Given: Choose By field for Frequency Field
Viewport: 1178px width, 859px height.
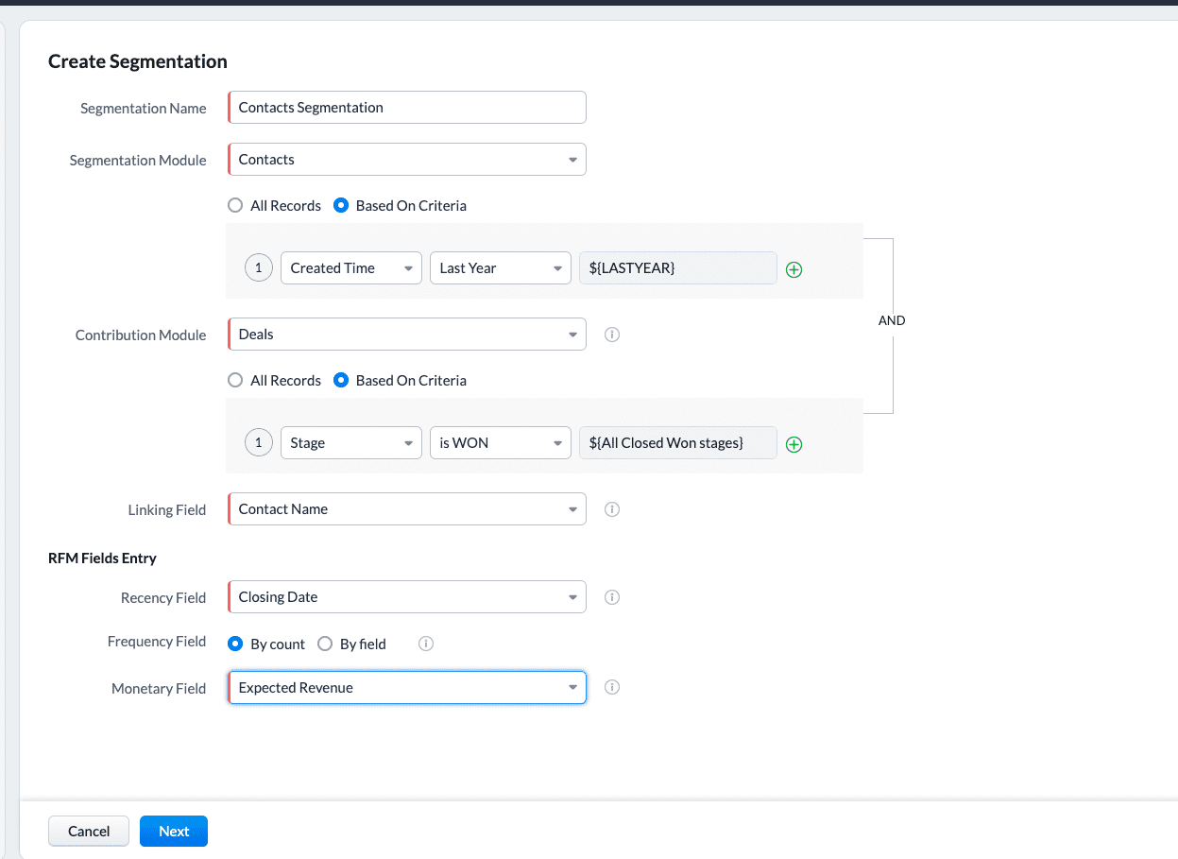Looking at the screenshot, I should coord(325,644).
